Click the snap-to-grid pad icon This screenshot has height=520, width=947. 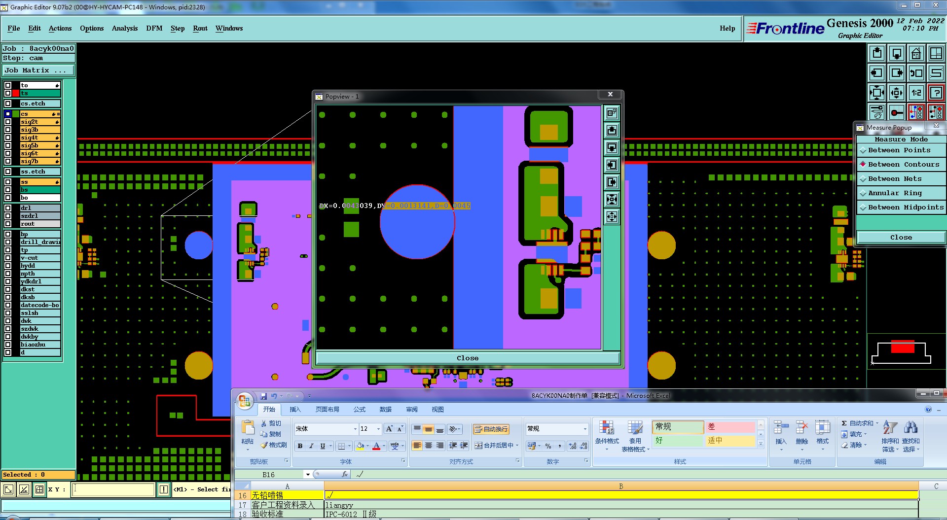point(897,112)
